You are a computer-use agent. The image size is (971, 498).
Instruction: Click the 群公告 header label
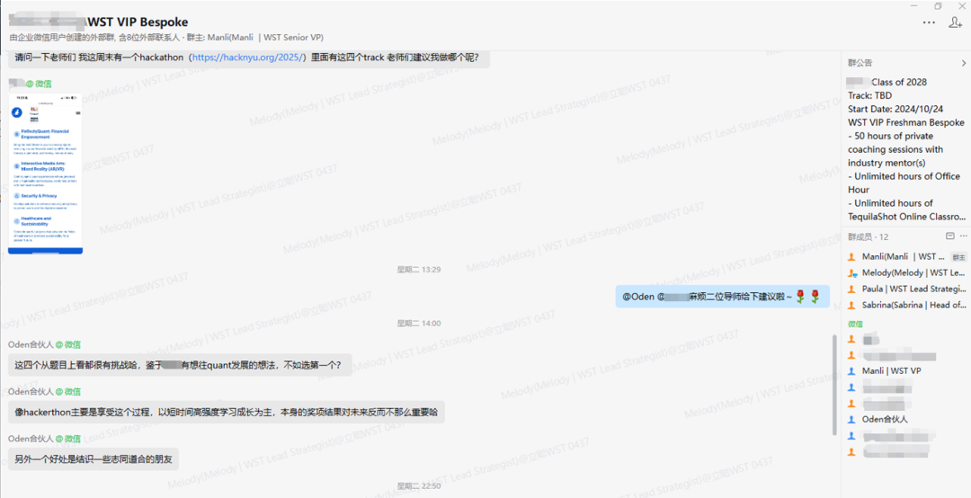[x=860, y=63]
